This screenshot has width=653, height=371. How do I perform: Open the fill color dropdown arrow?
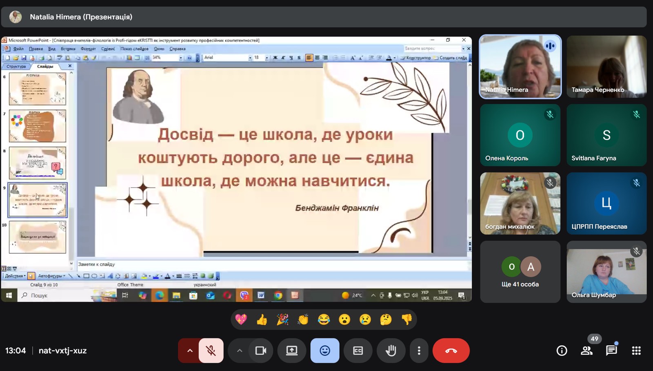tap(149, 276)
